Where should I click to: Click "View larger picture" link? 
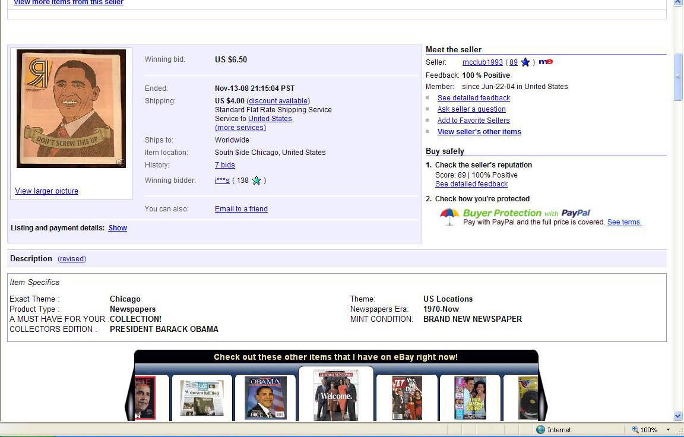[47, 191]
